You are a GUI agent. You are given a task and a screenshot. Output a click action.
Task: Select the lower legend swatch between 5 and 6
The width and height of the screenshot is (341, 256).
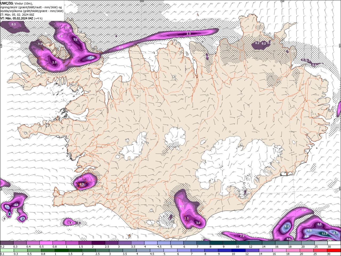(170, 250)
